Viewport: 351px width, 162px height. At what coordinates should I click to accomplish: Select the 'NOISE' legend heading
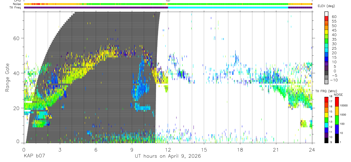click(x=338, y=95)
